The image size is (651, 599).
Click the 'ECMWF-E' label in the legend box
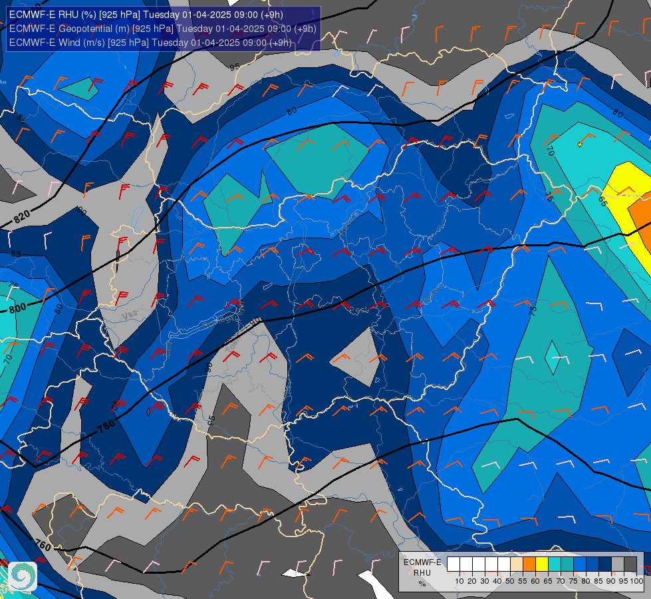[422, 562]
